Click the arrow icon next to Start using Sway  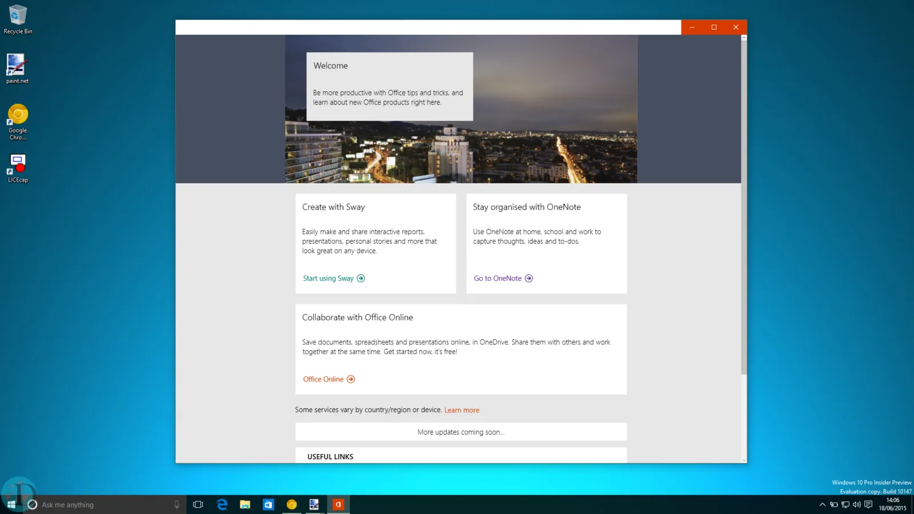361,279
